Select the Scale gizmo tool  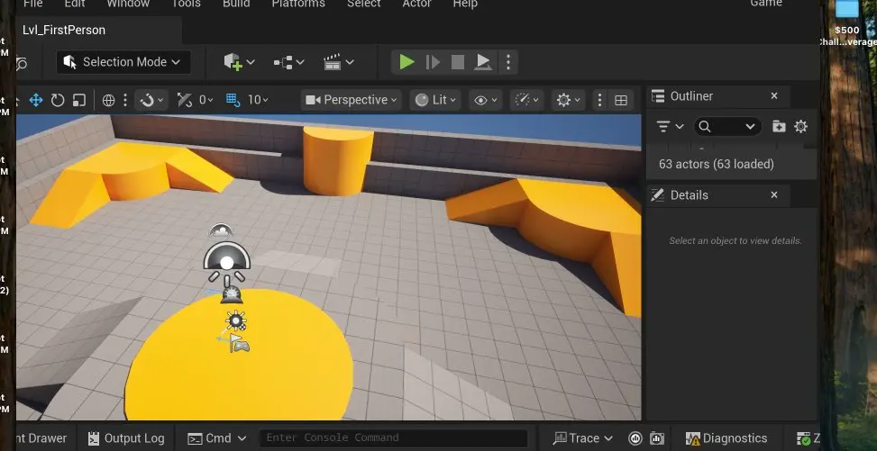(x=79, y=100)
